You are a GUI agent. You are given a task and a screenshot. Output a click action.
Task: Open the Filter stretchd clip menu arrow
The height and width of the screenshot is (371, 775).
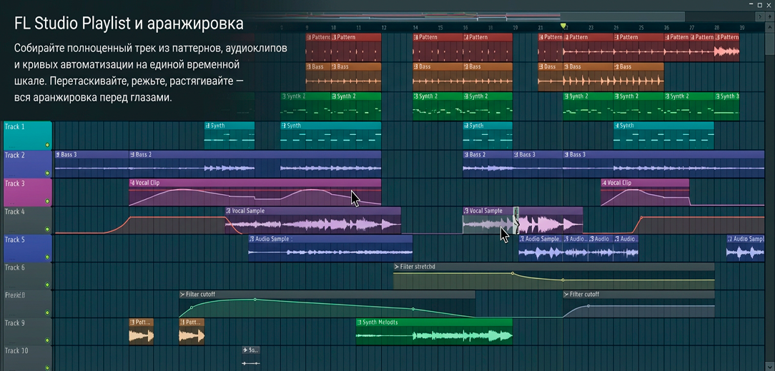(x=396, y=267)
